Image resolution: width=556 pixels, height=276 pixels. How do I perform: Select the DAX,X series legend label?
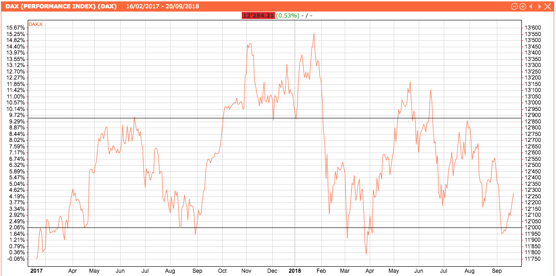tap(36, 24)
